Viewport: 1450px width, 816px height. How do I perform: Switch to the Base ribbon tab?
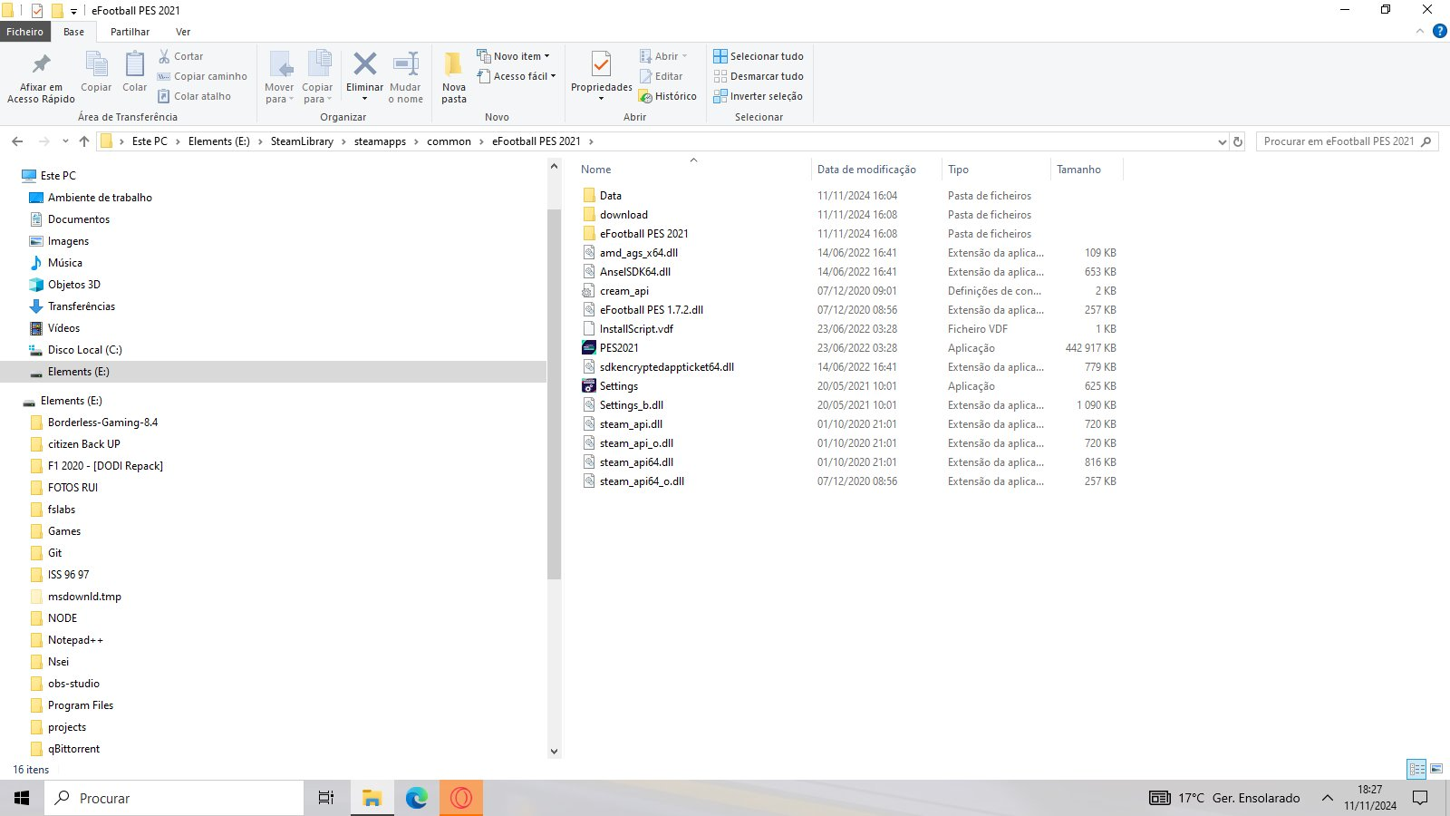coord(74,32)
